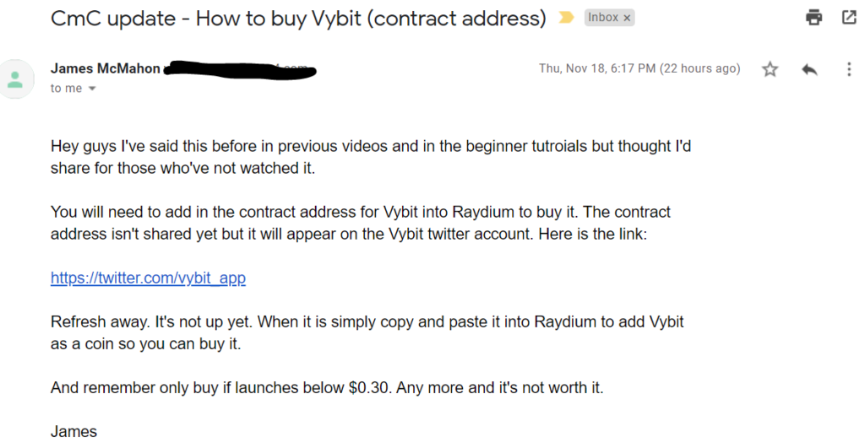Click the 'to me' recipient text

(66, 89)
